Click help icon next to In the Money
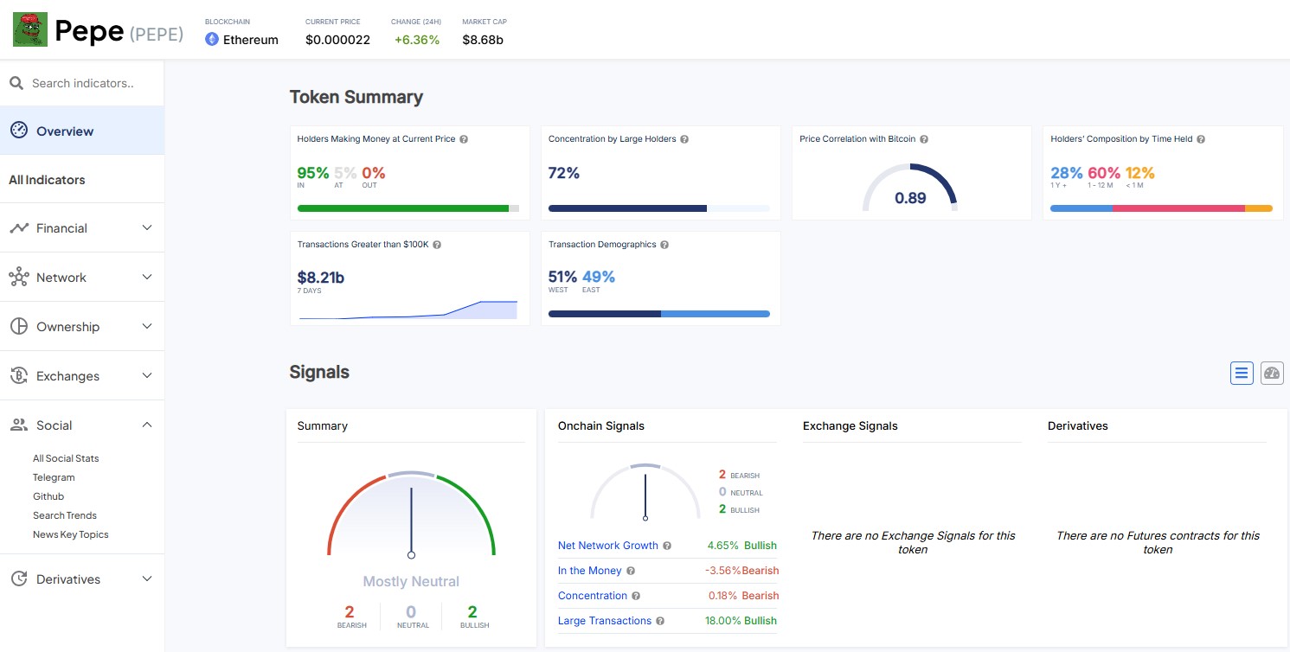Image resolution: width=1290 pixels, height=652 pixels. tap(631, 571)
